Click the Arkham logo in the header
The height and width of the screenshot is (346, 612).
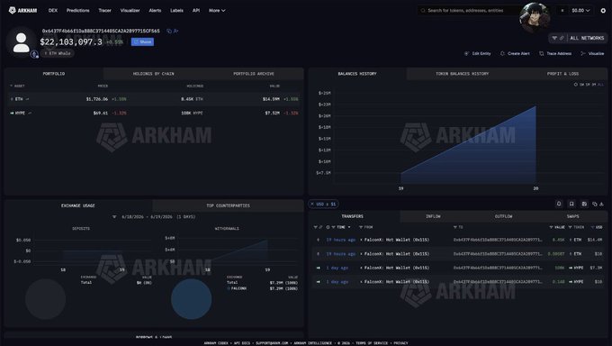(22, 10)
